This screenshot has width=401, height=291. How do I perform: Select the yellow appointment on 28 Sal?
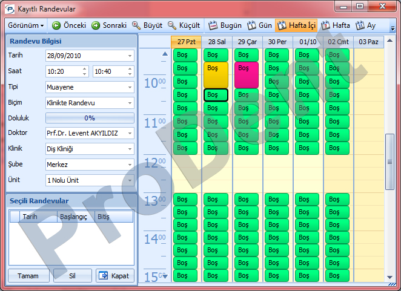point(216,75)
